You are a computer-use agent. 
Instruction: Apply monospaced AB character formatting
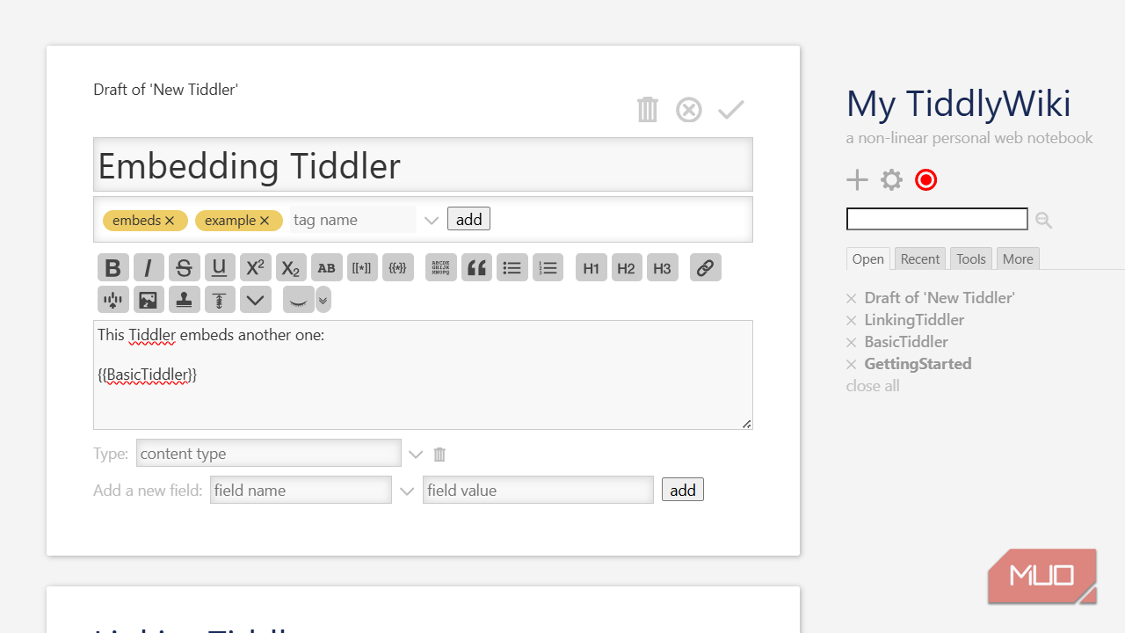click(326, 268)
